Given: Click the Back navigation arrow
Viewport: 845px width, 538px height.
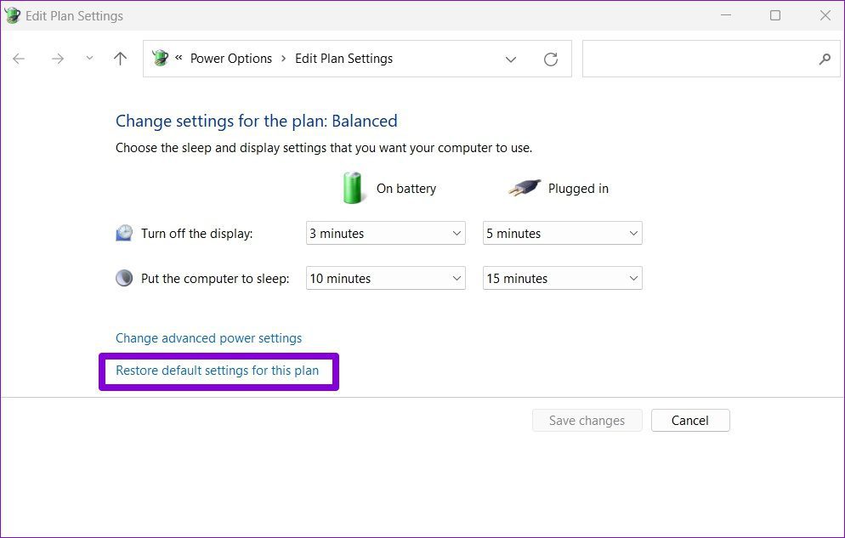Looking at the screenshot, I should [x=19, y=59].
